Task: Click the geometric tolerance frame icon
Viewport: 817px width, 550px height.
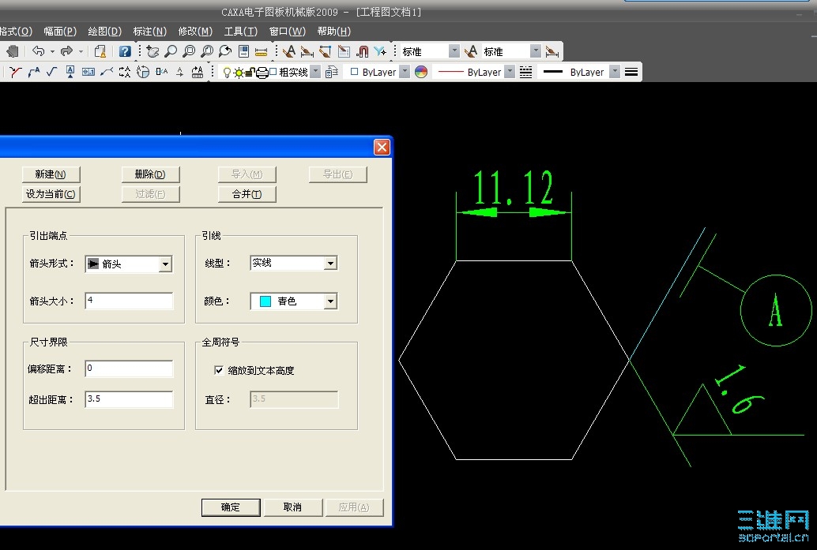Action: pyautogui.click(x=88, y=72)
